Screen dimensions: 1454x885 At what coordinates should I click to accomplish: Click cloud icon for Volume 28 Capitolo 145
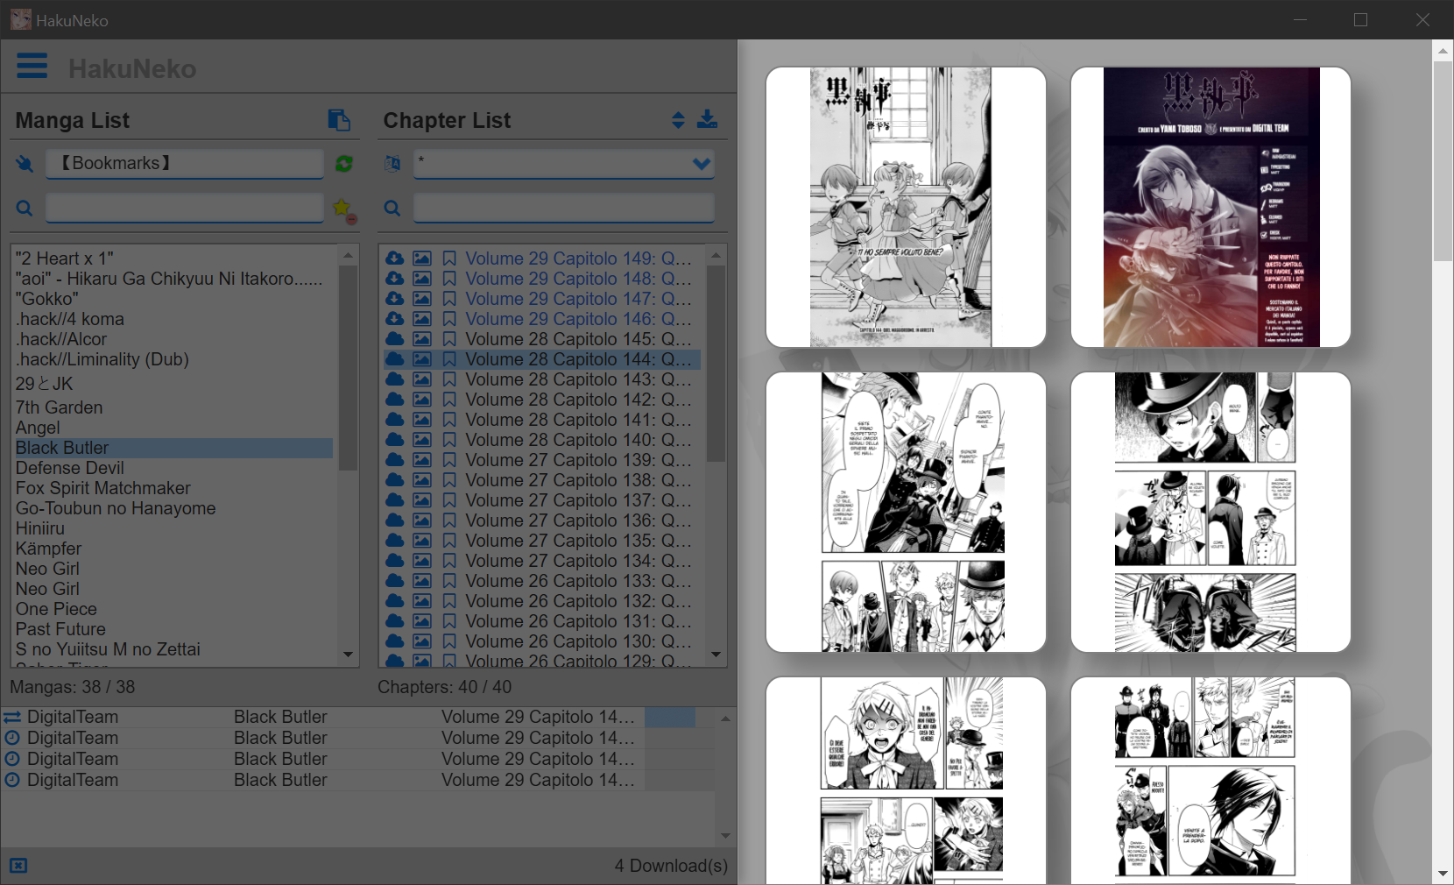pyautogui.click(x=395, y=339)
